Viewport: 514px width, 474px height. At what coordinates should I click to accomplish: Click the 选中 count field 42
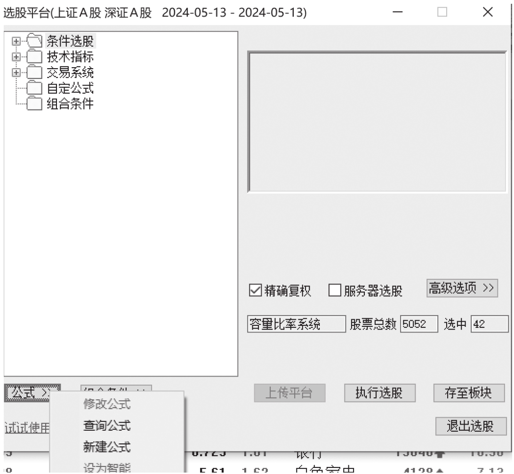[490, 324]
